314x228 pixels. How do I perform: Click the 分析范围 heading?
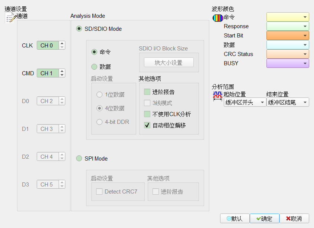pos(223,87)
